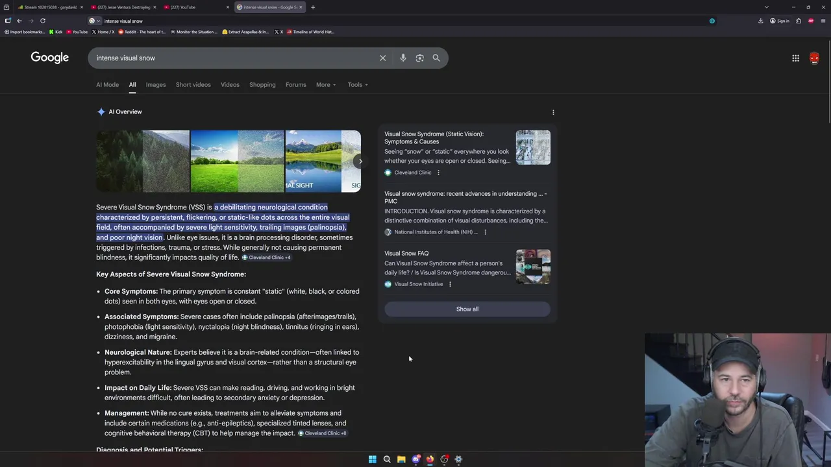Open Settings gear in taskbar
This screenshot has width=831, height=467.
458,459
